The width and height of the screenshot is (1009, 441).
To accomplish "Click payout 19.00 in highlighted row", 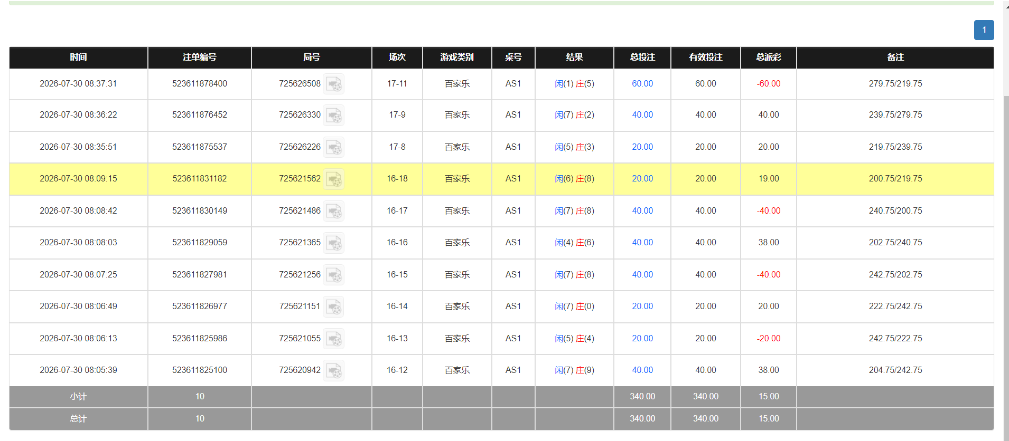I will pos(769,179).
